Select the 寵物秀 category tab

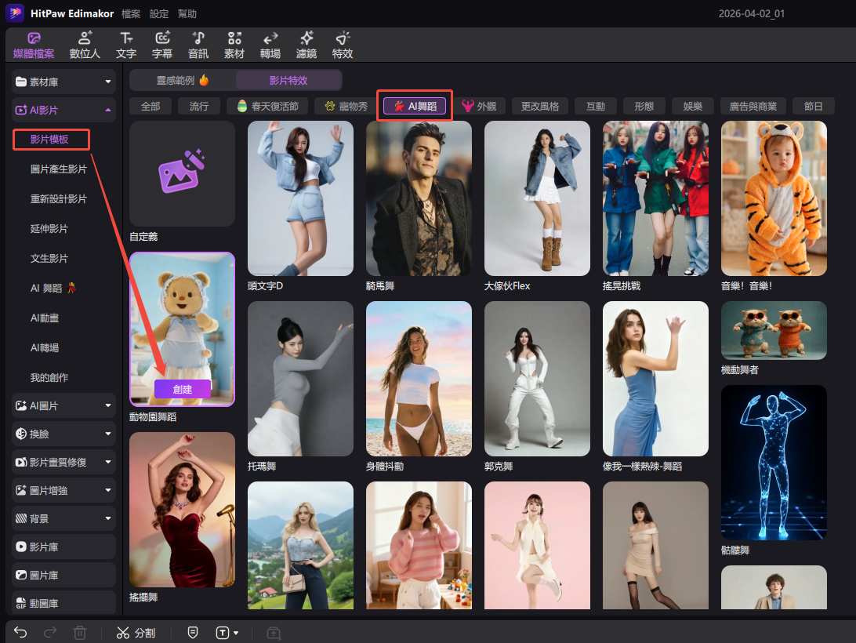[345, 106]
